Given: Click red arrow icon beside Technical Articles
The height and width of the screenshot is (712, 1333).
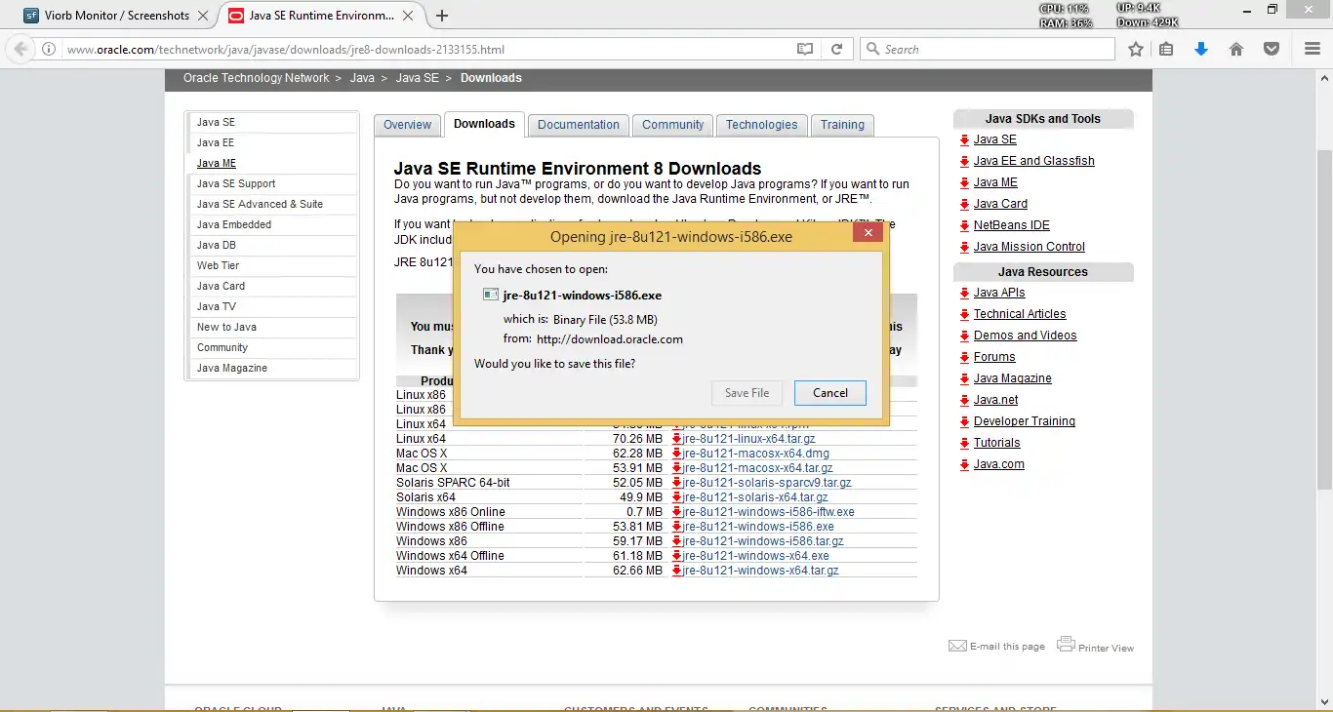Looking at the screenshot, I should [x=964, y=315].
